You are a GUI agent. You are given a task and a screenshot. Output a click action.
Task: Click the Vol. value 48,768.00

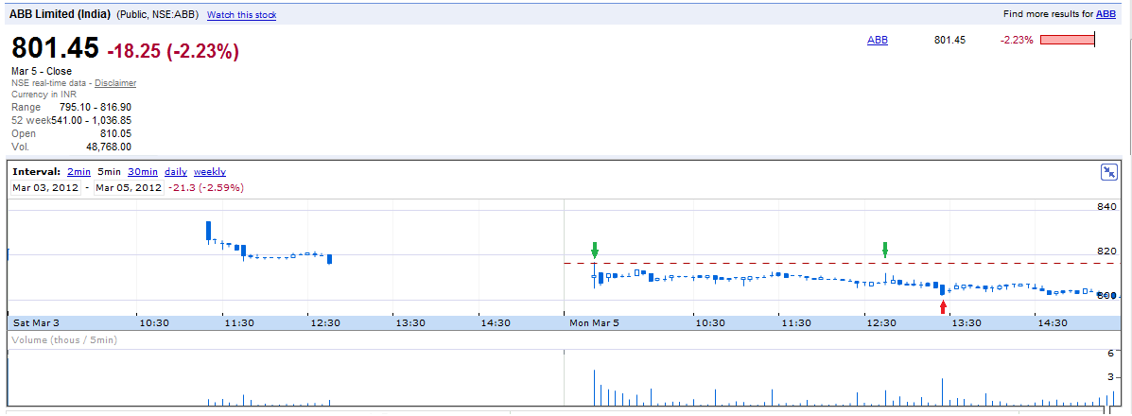coord(109,147)
